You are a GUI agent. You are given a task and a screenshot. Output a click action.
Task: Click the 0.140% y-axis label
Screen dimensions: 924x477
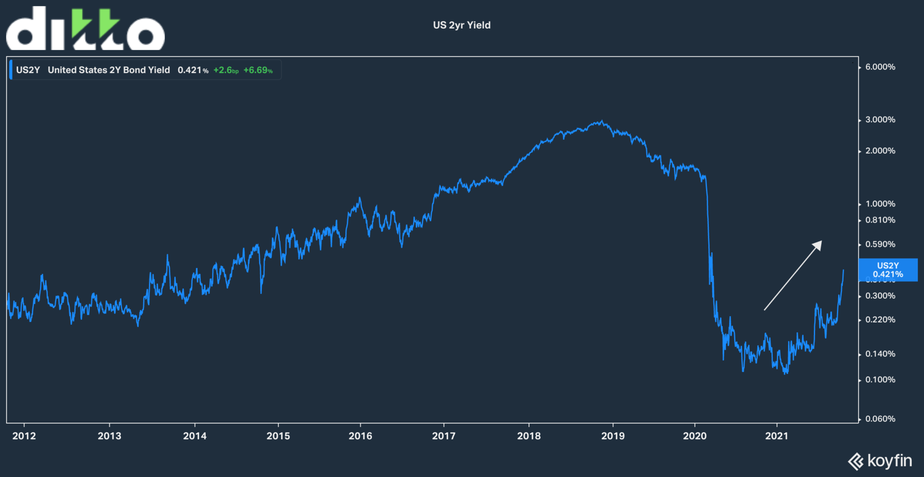coord(880,354)
